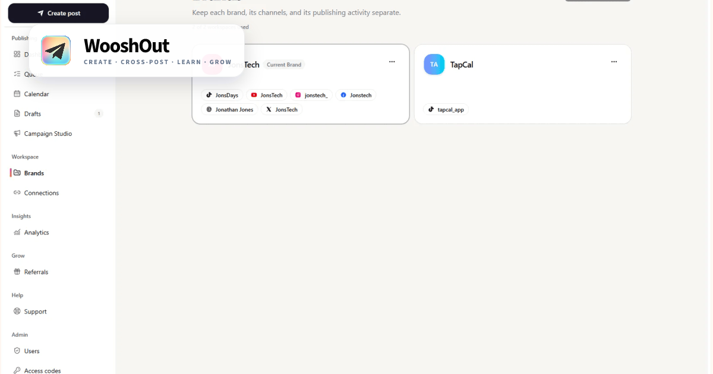Click the JonsTech X channel chip
Screen dimensions: 713x374
point(282,109)
